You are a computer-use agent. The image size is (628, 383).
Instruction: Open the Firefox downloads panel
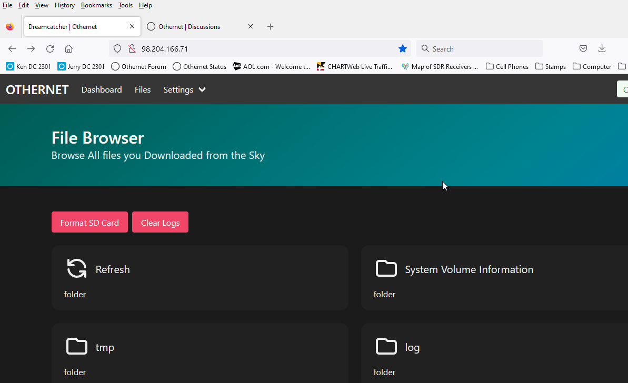[602, 49]
